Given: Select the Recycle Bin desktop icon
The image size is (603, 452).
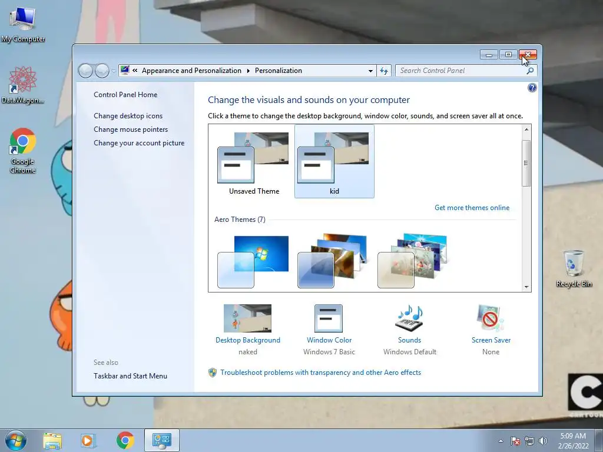Looking at the screenshot, I should click(574, 268).
